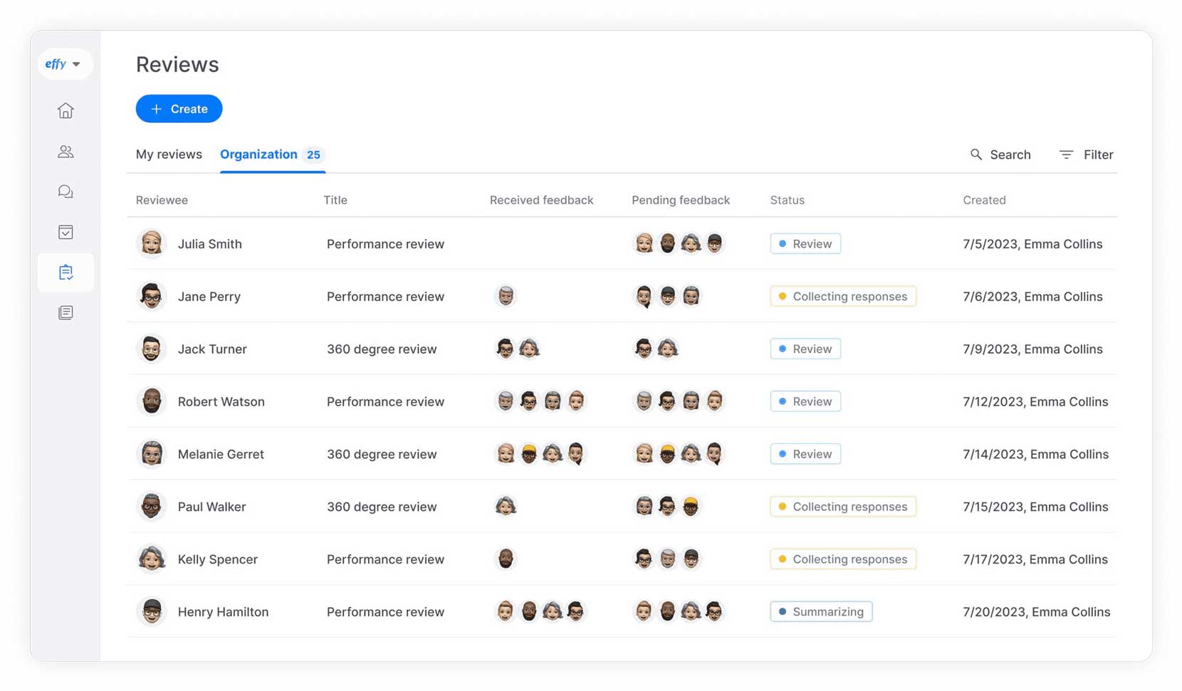Viewport: 1182px width, 691px height.
Task: Open the Templates icon at sidebar bottom
Action: (x=65, y=312)
